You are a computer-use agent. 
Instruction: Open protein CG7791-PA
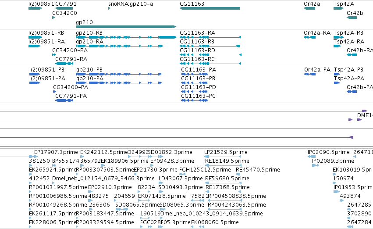(x=71, y=96)
